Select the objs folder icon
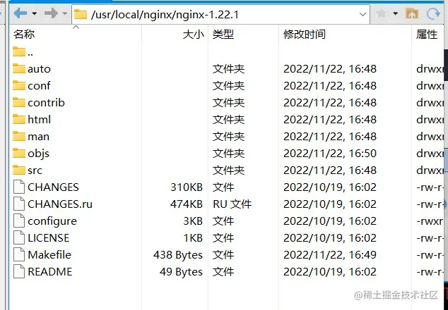 point(19,154)
